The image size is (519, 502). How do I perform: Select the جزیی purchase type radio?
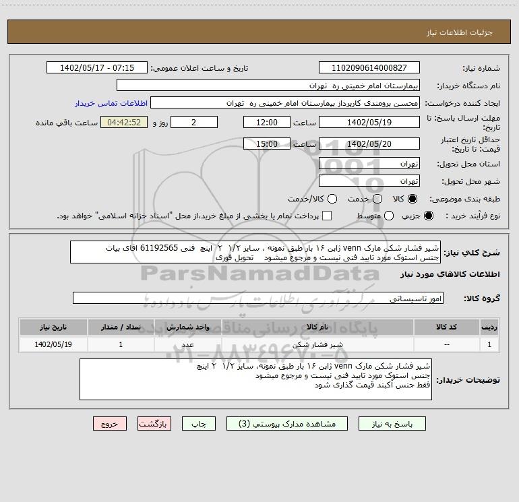(429, 216)
